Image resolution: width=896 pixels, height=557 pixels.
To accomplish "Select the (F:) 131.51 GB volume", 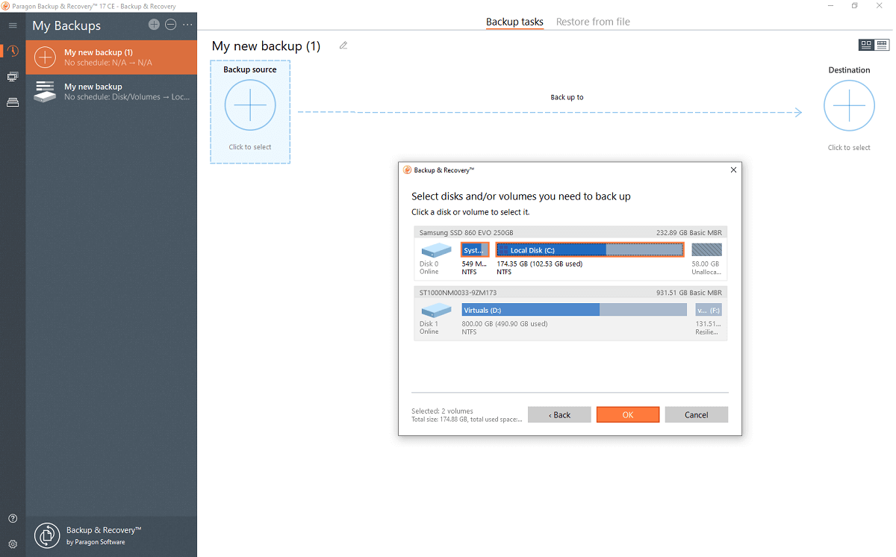I will coord(708,310).
